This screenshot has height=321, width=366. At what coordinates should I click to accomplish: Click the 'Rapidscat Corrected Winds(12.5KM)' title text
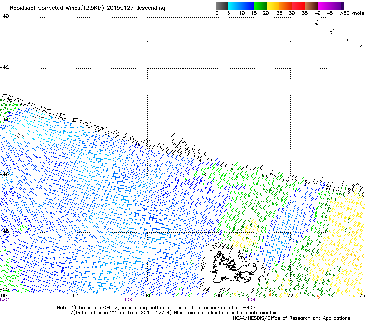click(57, 8)
